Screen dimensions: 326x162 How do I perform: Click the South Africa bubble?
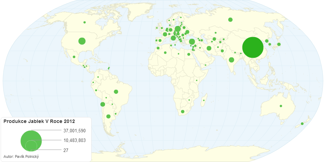[183, 112]
